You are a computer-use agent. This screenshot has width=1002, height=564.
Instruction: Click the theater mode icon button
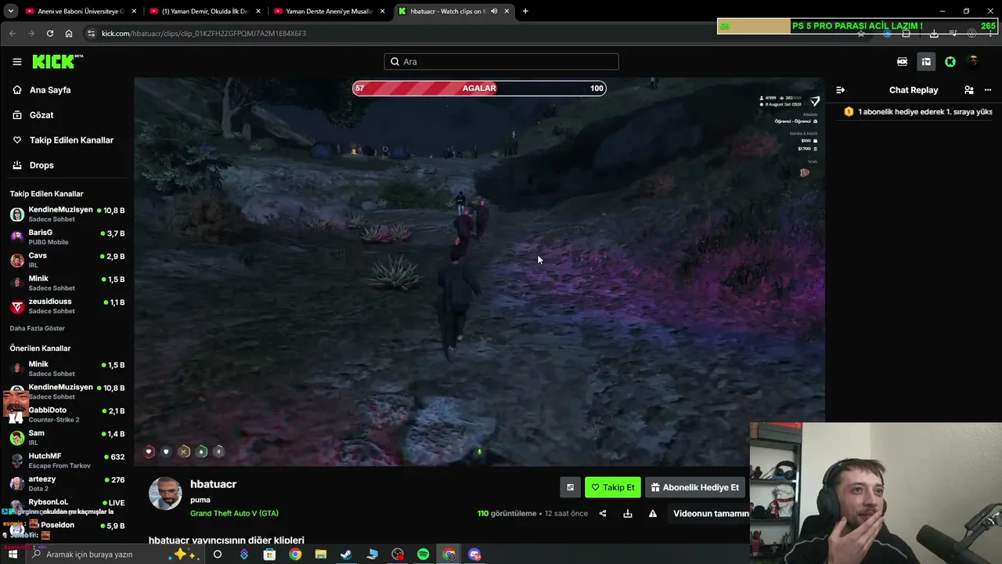pos(570,487)
